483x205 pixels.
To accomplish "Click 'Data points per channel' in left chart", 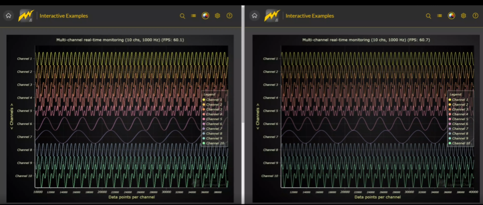I will (x=132, y=197).
